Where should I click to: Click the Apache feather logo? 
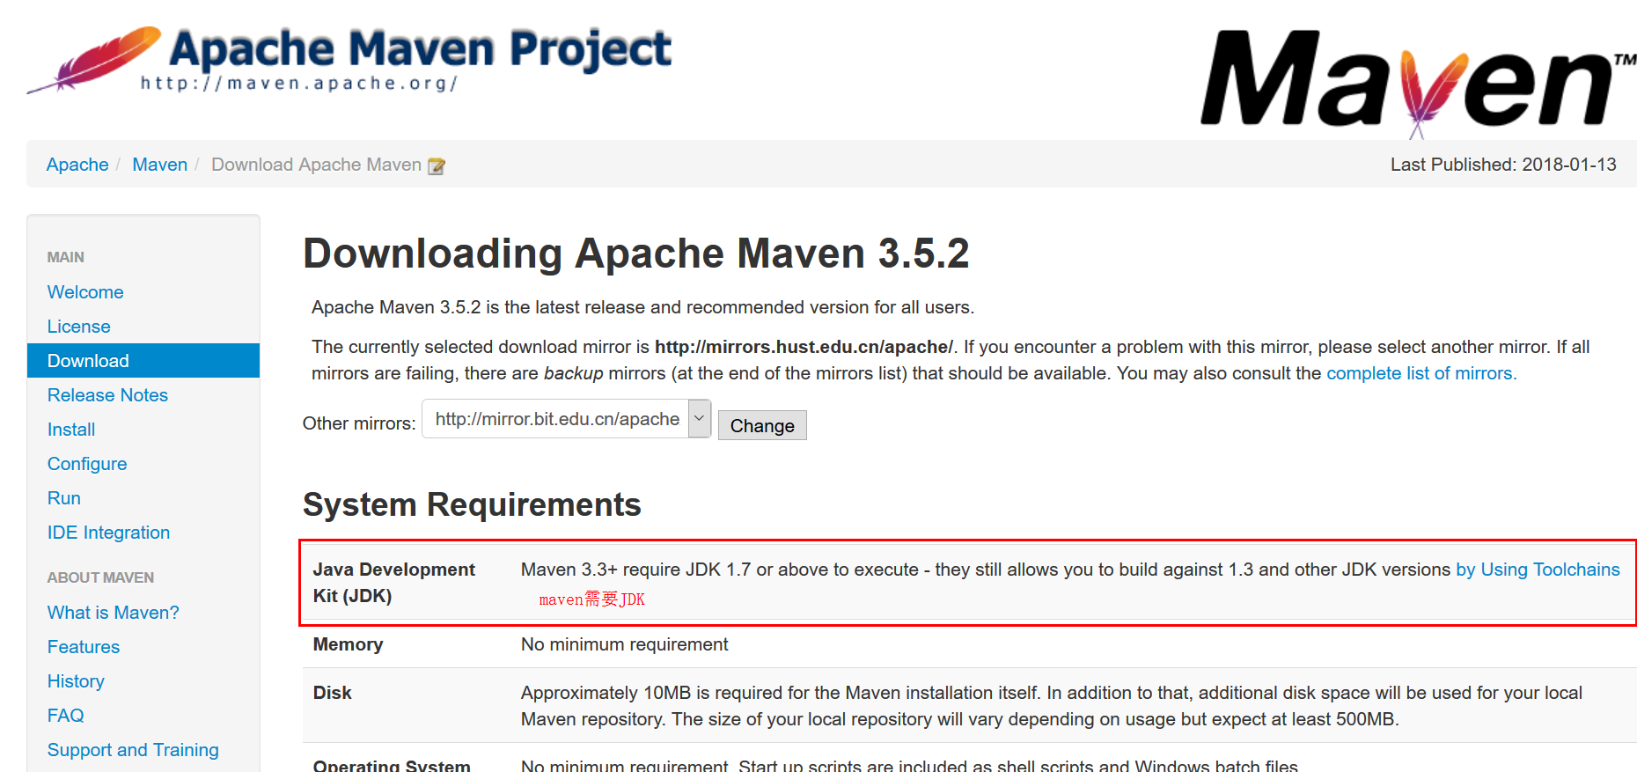(94, 58)
